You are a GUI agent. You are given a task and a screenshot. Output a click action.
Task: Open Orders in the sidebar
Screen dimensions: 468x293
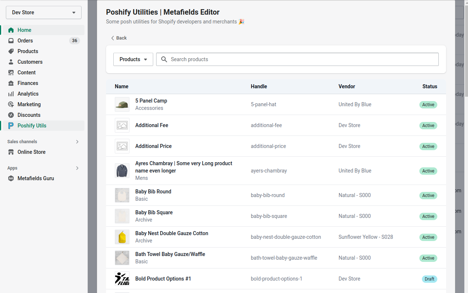[43, 41]
